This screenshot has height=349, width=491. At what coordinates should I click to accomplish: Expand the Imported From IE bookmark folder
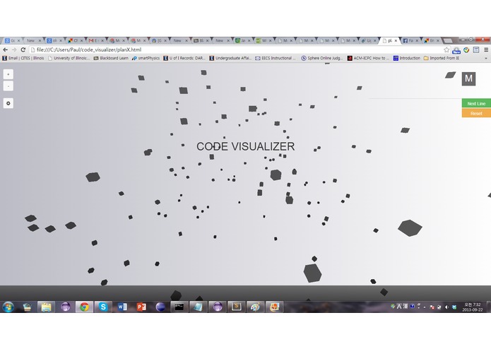coord(442,58)
